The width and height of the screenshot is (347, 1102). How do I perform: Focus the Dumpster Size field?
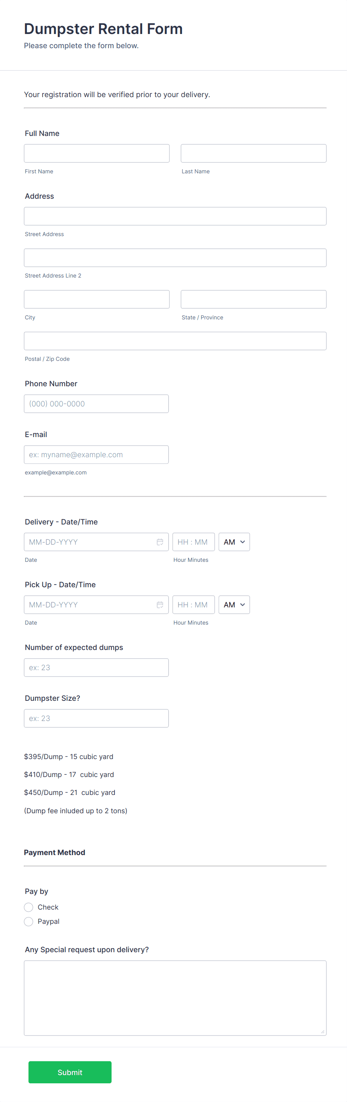click(x=96, y=718)
